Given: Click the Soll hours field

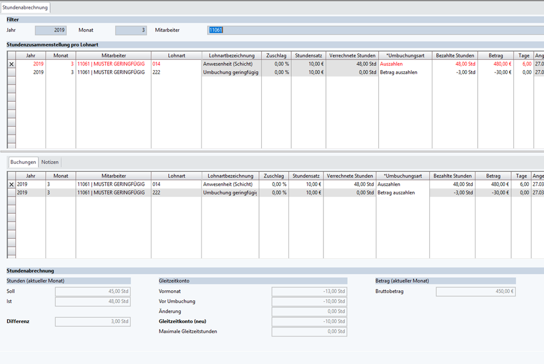Looking at the screenshot, I should (x=93, y=292).
